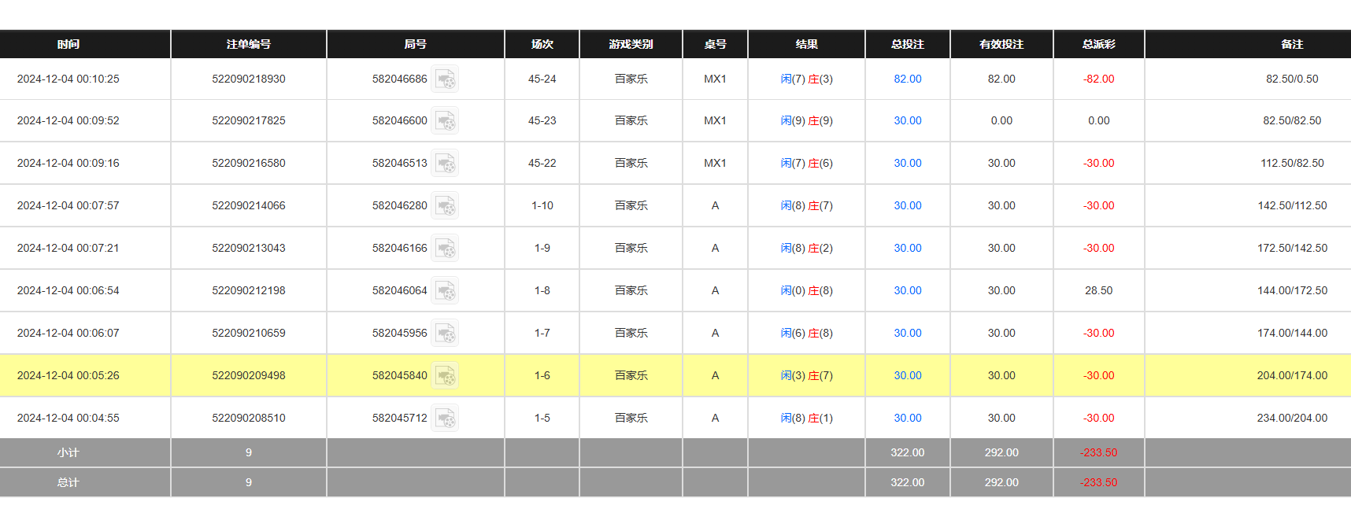Open video replay icon beside 582046600
Screen dimensions: 1351x509
click(x=445, y=121)
